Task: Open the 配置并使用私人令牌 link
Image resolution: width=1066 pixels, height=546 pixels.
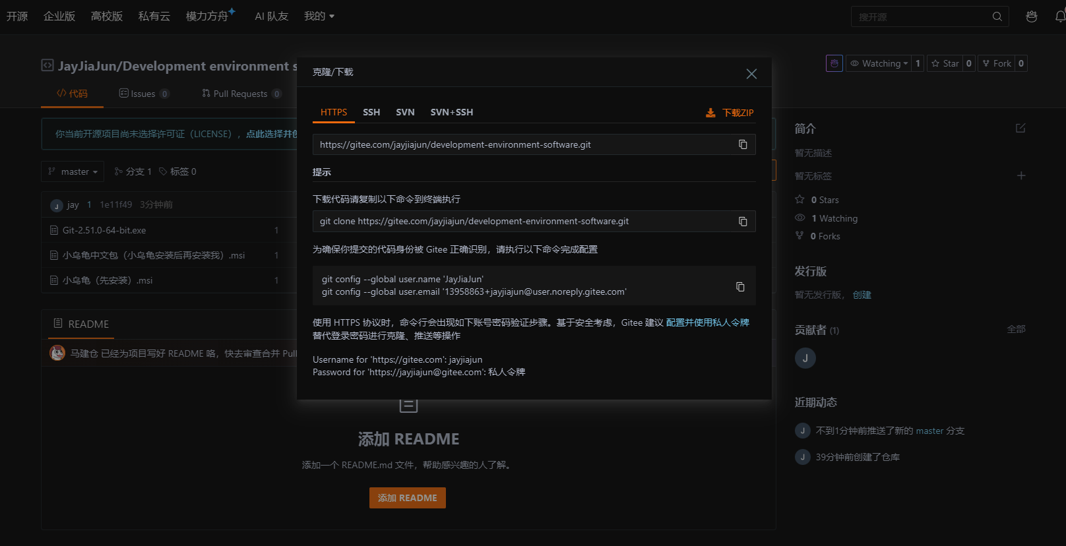Action: [x=708, y=322]
